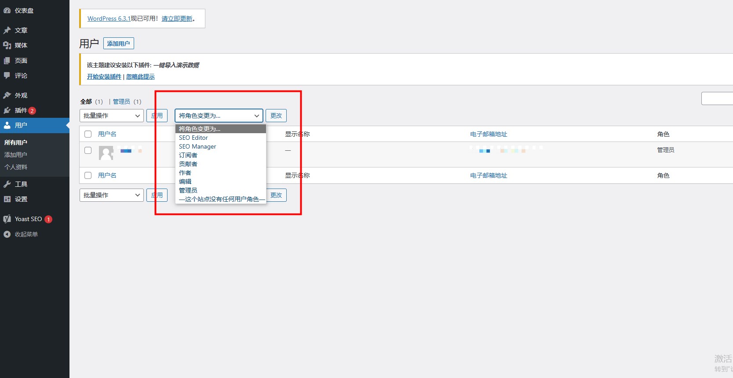Click the Yoast SEO logo icon

click(x=7, y=219)
